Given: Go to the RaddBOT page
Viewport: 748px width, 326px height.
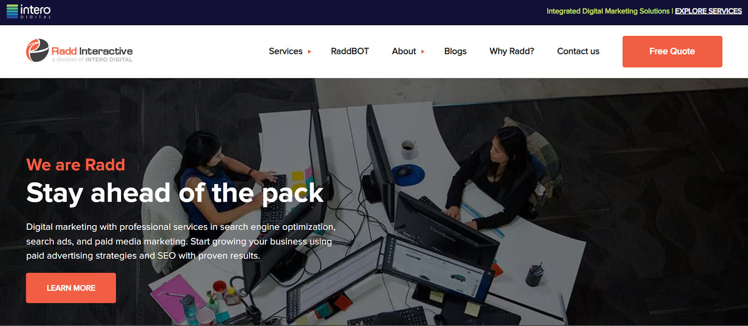Looking at the screenshot, I should (350, 51).
